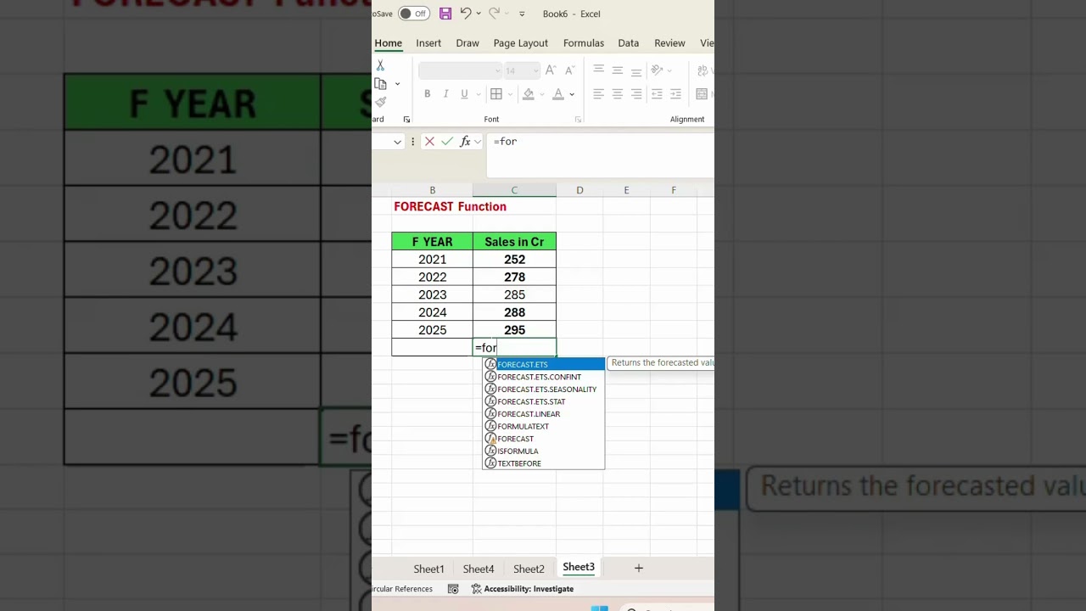Click Bottom Align icon
Screen dimensions: 1086x611
[x=636, y=70]
